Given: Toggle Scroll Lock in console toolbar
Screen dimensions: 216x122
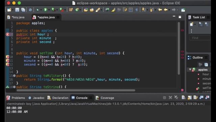Looking at the screenshot, I should (x=190, y=98).
